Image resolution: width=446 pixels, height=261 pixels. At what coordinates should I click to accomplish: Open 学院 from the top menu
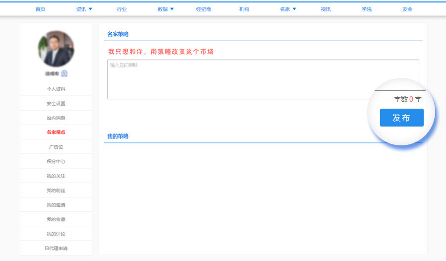coord(367,9)
